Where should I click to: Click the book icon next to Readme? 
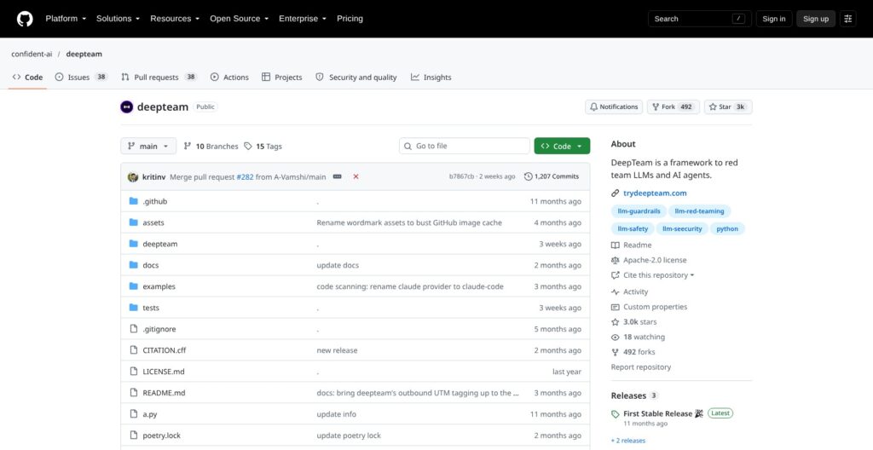click(x=616, y=245)
